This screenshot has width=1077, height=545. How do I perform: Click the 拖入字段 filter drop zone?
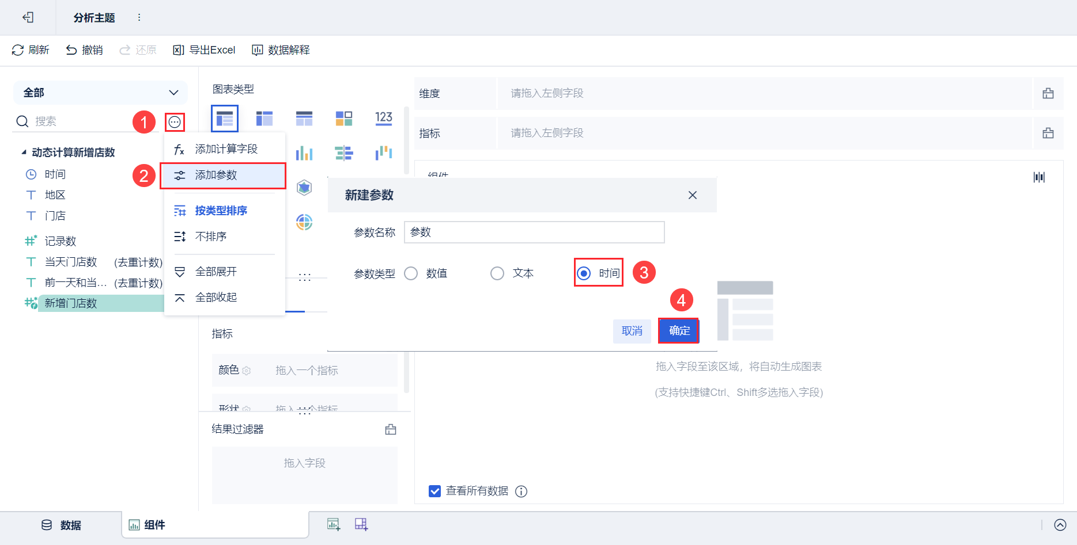coord(305,475)
